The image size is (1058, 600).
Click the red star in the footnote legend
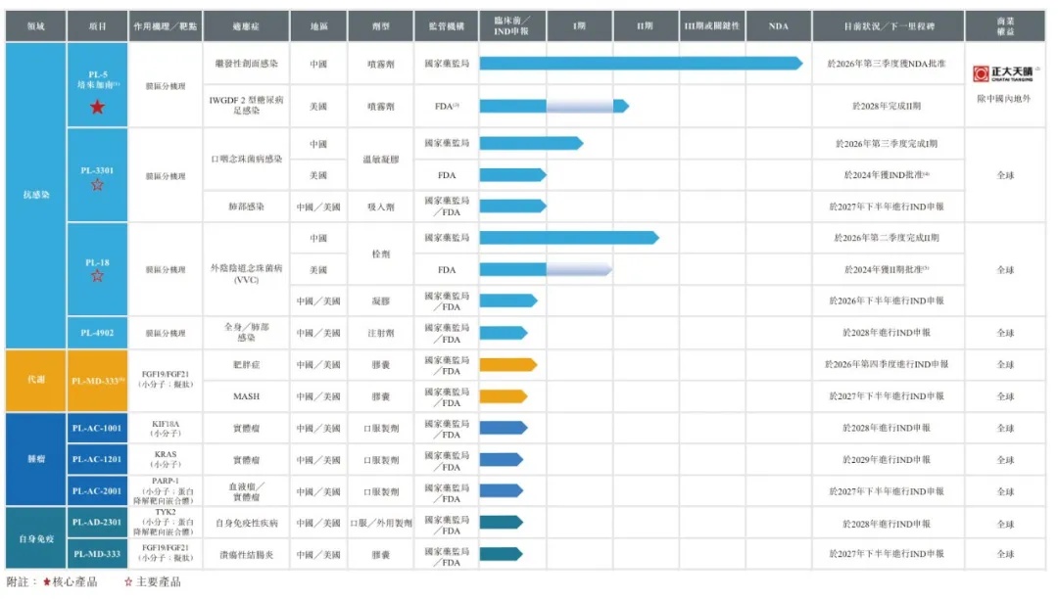point(47,581)
